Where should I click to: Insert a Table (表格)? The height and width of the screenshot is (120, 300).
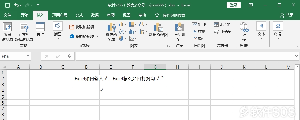(x=40, y=30)
